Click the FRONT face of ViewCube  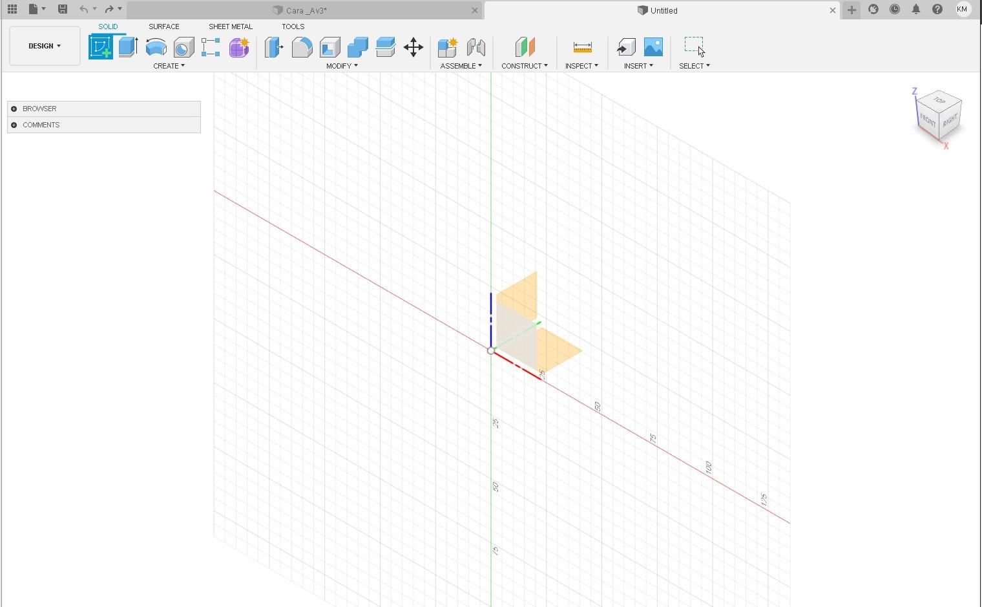coord(928,120)
